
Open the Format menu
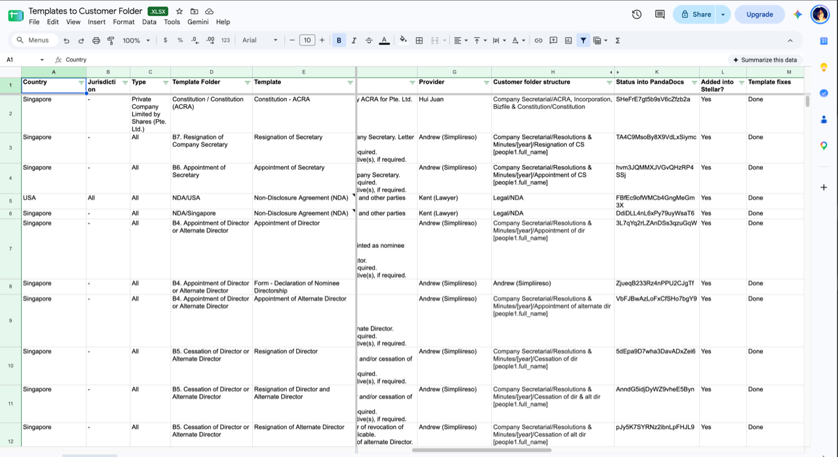coord(124,22)
